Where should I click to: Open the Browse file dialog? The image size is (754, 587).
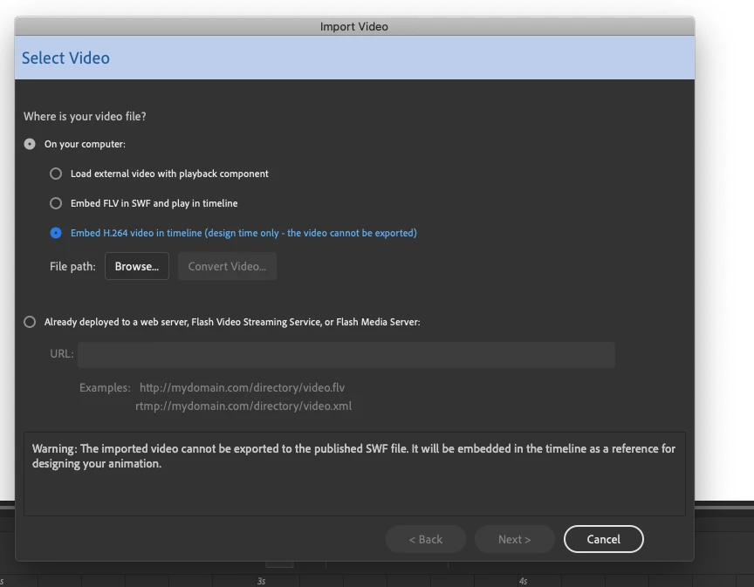click(x=137, y=266)
